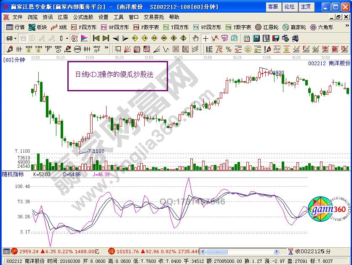This screenshot has height=265, width=352.
Task: Click the 客服 customer service button
Action: (x=273, y=7)
